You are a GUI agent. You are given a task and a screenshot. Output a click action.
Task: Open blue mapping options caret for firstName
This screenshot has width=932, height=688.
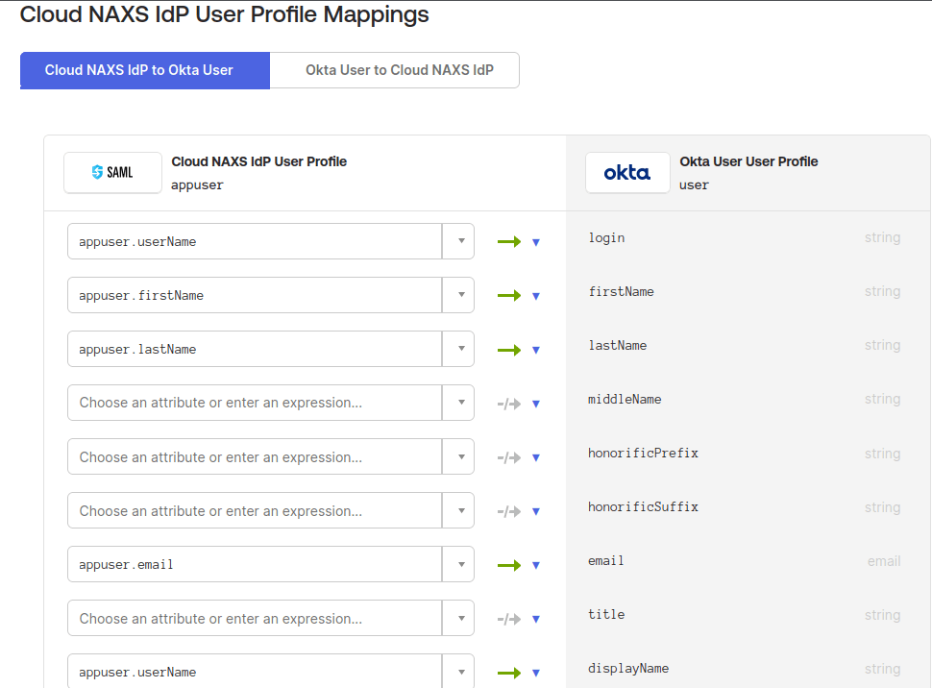(536, 296)
